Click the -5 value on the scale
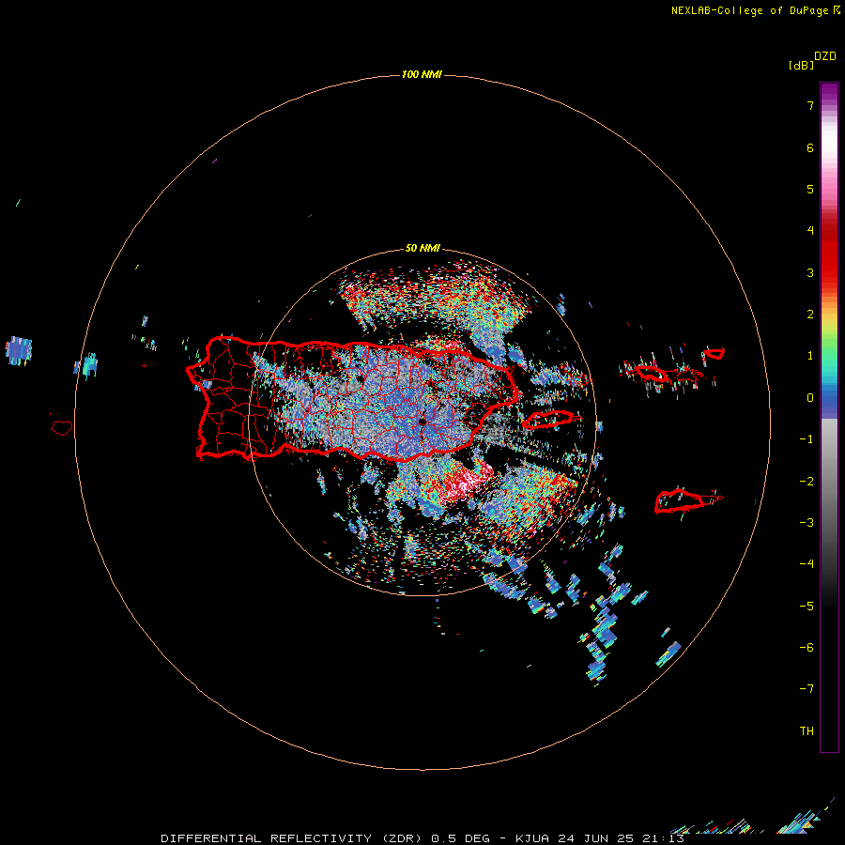Screen dimensions: 845x845 coord(807,607)
